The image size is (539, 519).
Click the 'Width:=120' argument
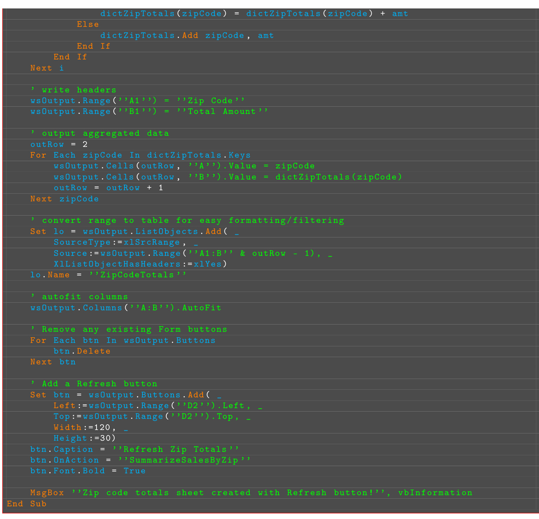pos(82,427)
